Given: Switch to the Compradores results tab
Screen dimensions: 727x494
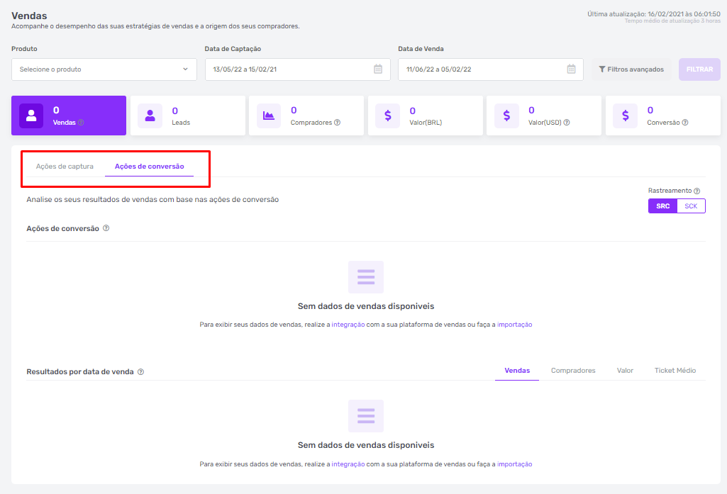Looking at the screenshot, I should (573, 371).
